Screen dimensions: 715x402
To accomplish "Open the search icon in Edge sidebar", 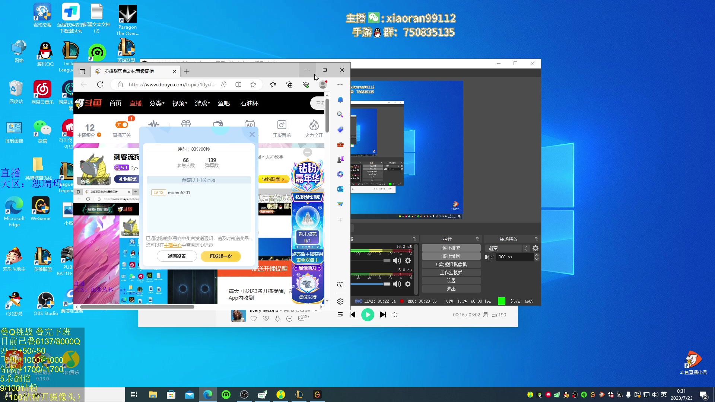I will coord(340,115).
